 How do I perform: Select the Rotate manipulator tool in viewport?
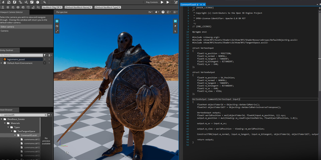(57, 26)
